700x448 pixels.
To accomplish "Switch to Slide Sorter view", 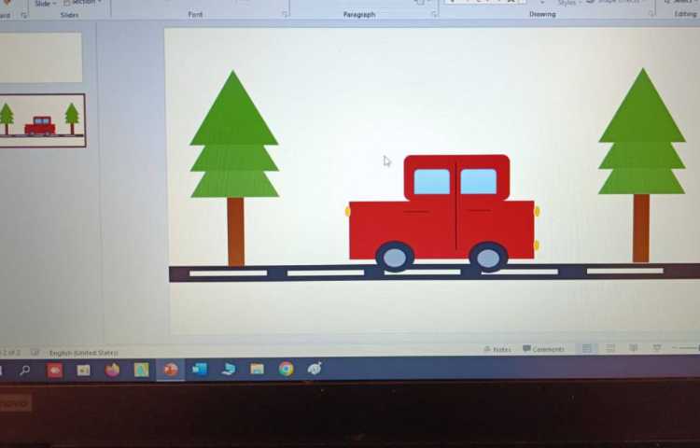I will coord(610,349).
